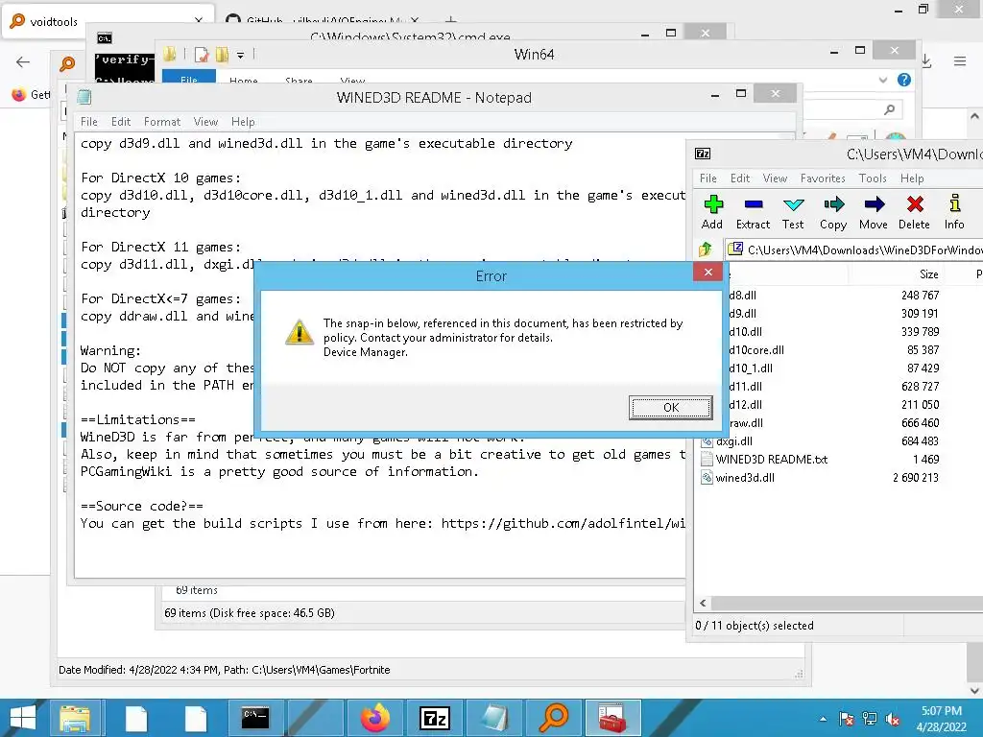The image size is (983, 737).
Task: Open the Notepad Edit menu
Action: [x=121, y=122]
